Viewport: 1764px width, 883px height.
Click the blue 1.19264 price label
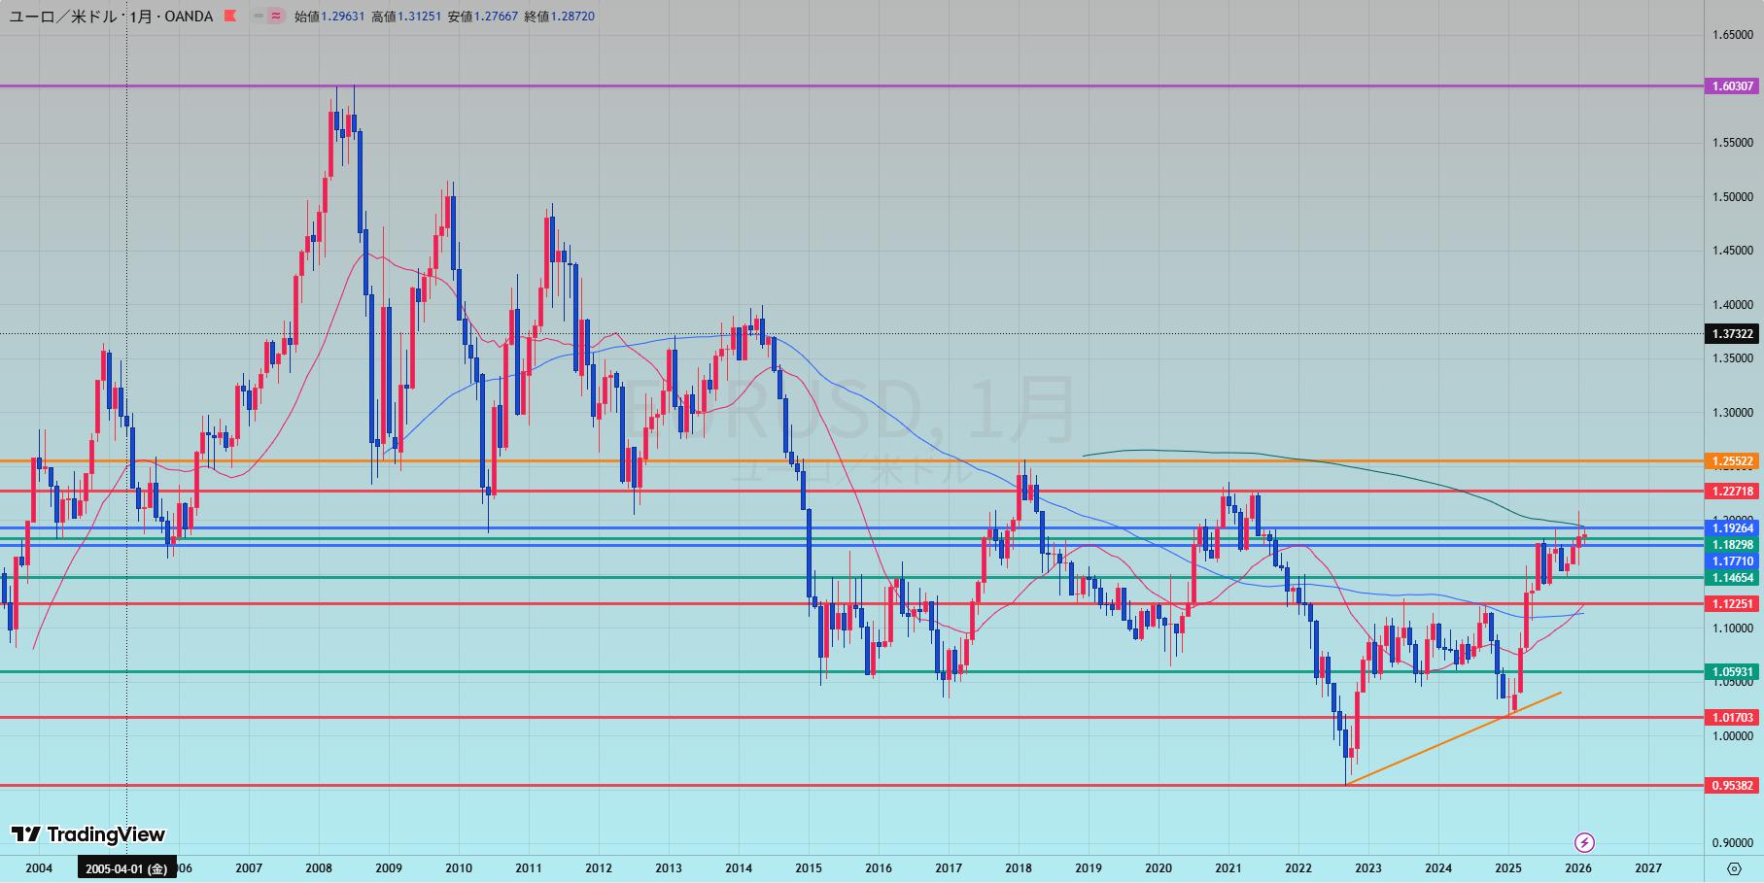1732,528
